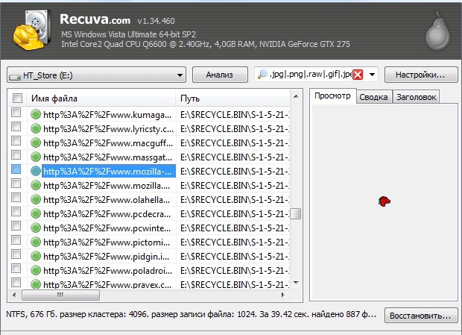Click the magnifier icon in filter box
Viewport: 462px width, 335px height.
262,75
